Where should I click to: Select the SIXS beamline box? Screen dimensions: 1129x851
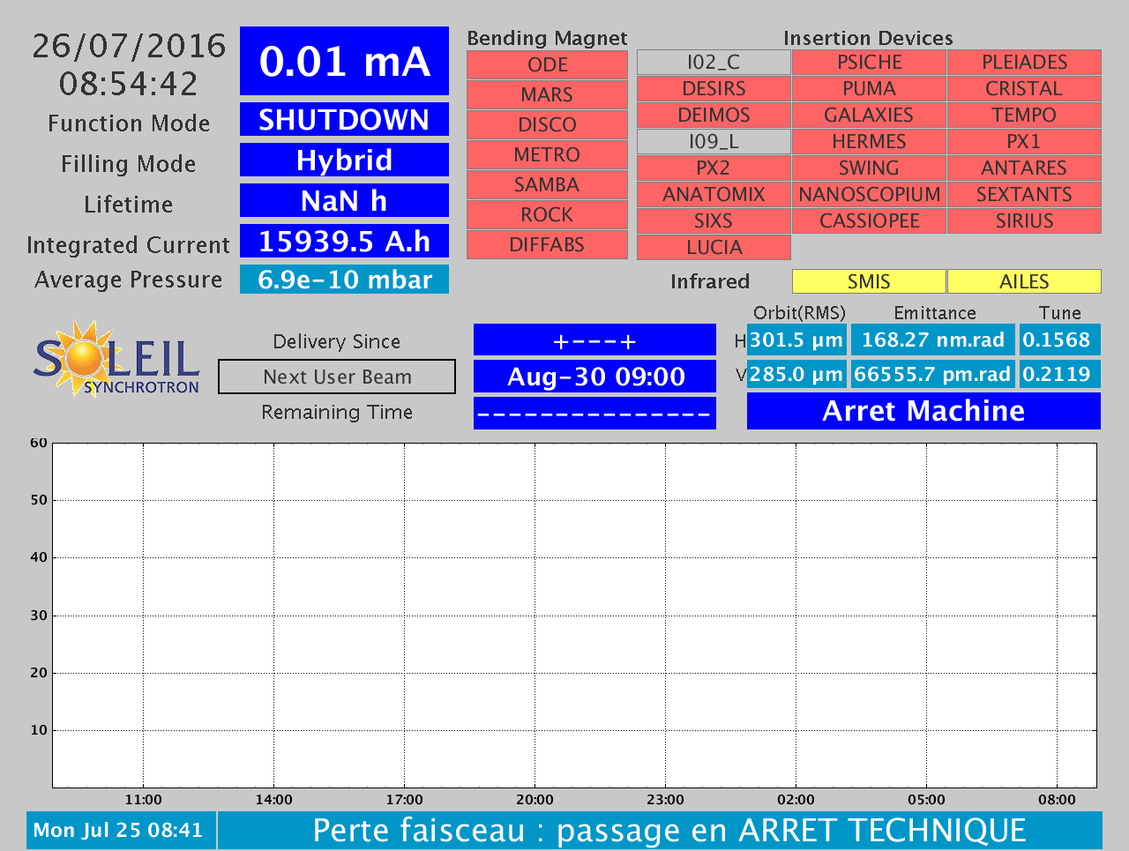(x=714, y=221)
